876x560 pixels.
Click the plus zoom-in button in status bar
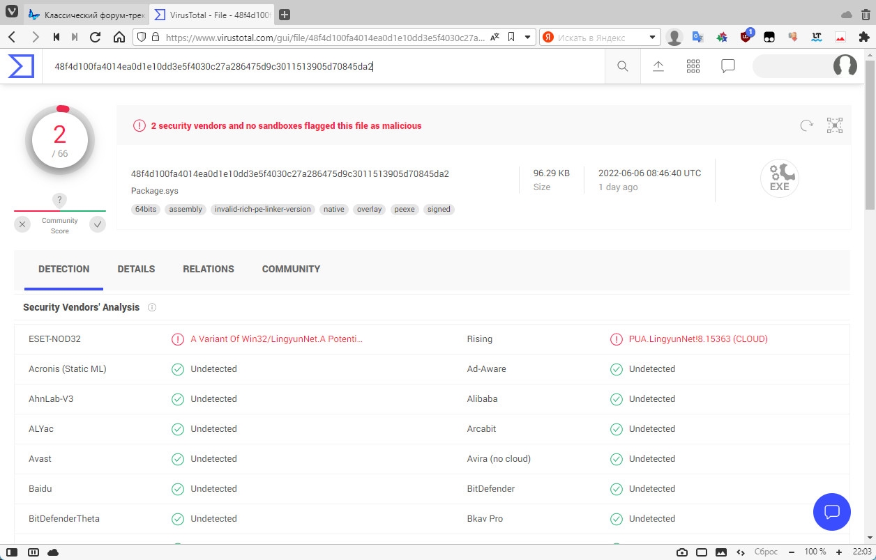(839, 552)
